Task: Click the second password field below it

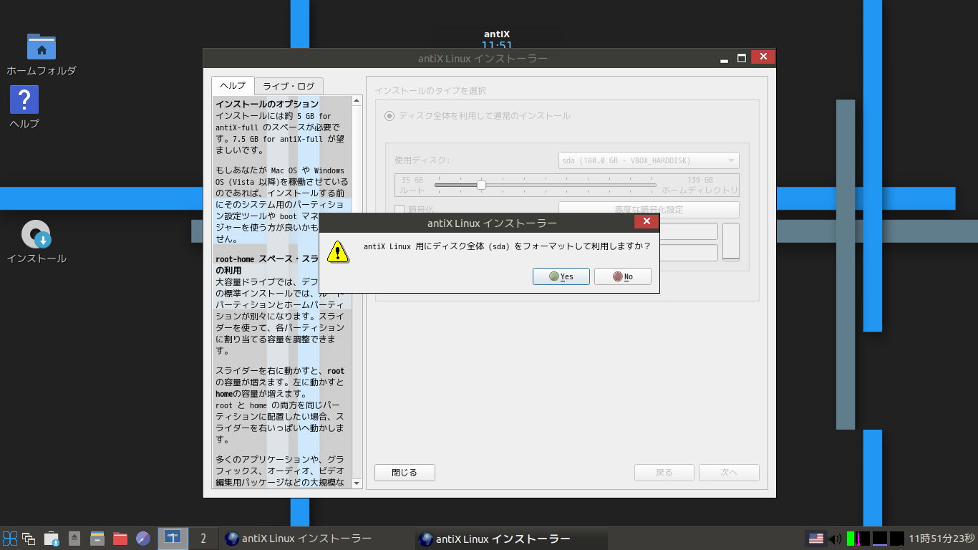Action: click(x=689, y=253)
